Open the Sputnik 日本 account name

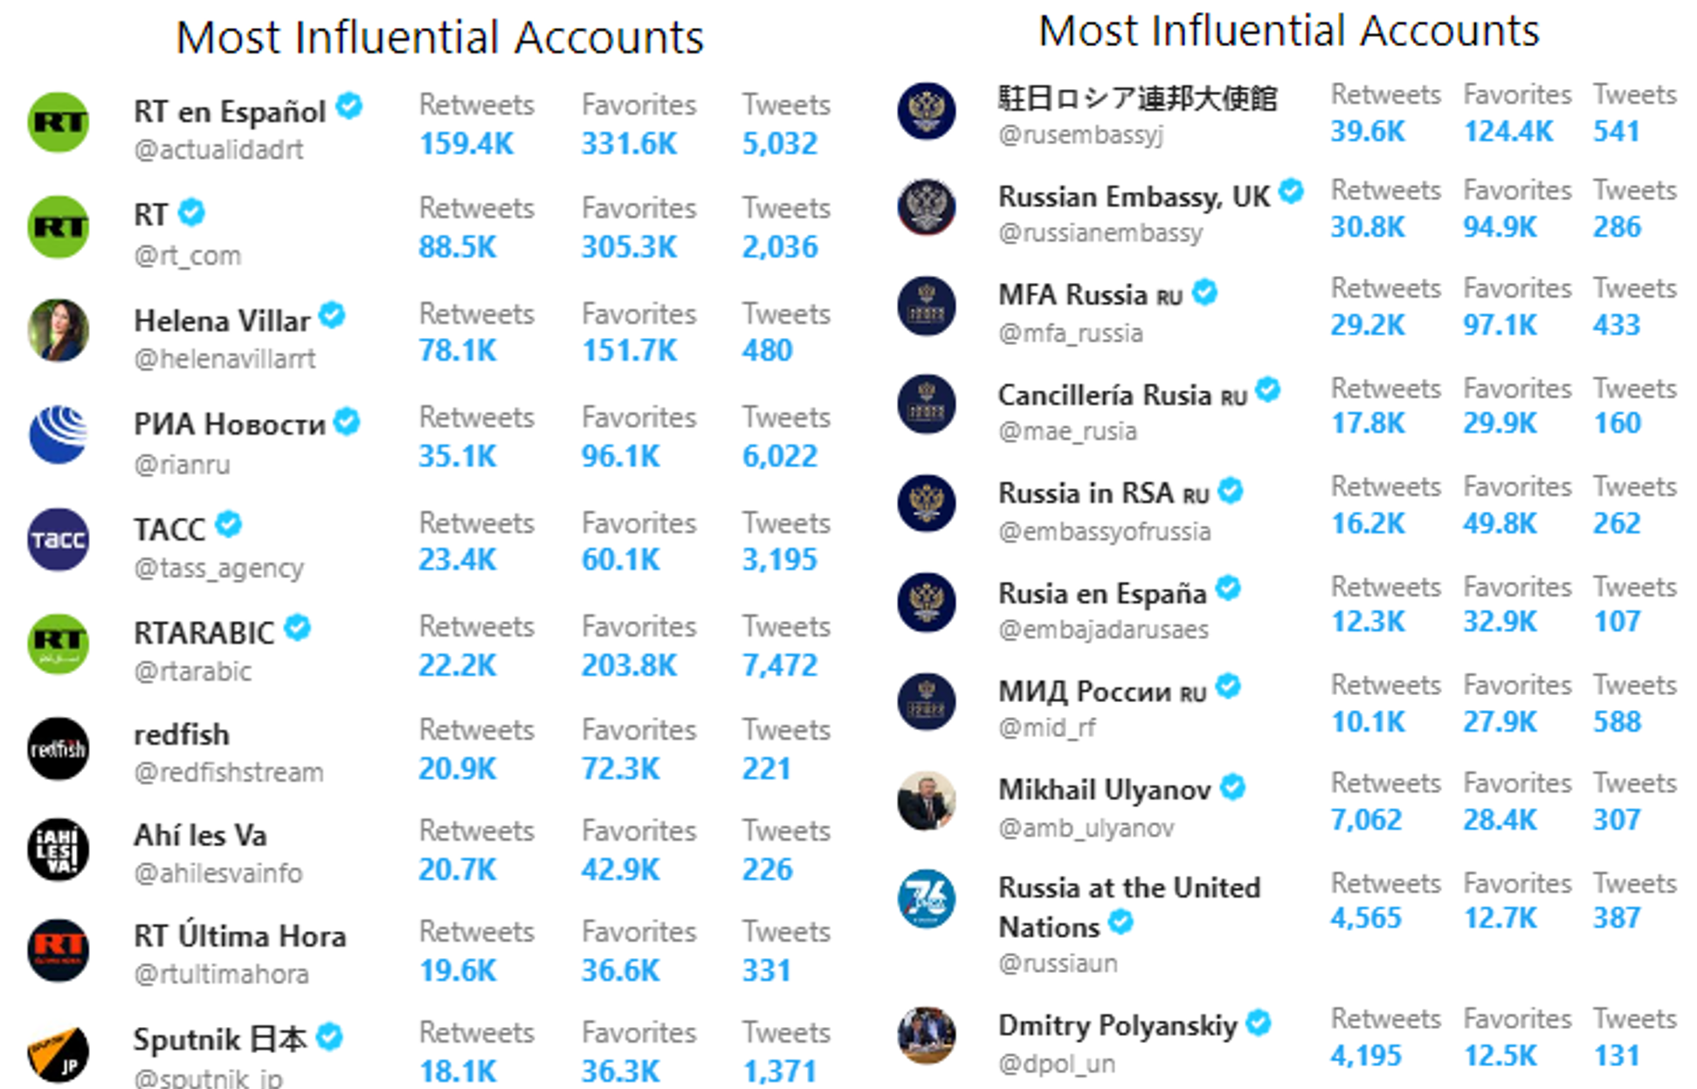[x=220, y=1039]
